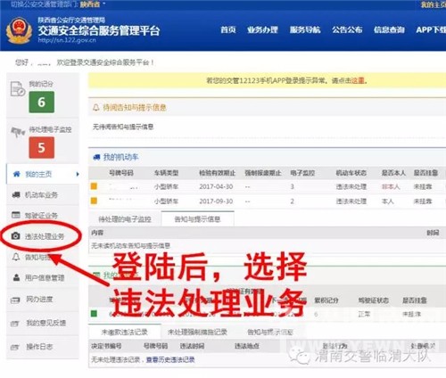Click orange marker of 2017-09-30 vehicle row
The image size is (446, 378).
pyautogui.click(x=94, y=201)
